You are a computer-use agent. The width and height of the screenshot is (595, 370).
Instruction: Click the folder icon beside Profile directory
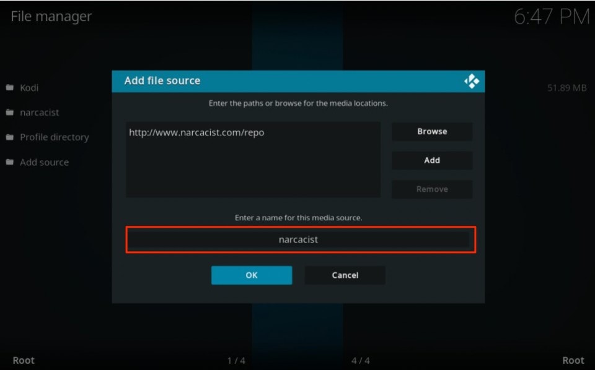(x=10, y=137)
